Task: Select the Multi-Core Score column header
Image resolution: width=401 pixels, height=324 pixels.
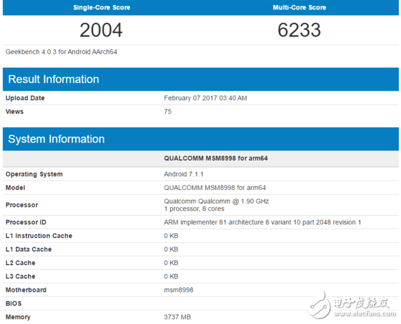Action: tap(299, 7)
